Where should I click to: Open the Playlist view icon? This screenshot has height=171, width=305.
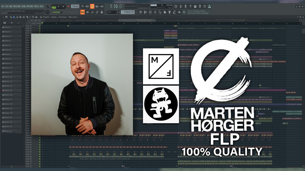pos(141,12)
